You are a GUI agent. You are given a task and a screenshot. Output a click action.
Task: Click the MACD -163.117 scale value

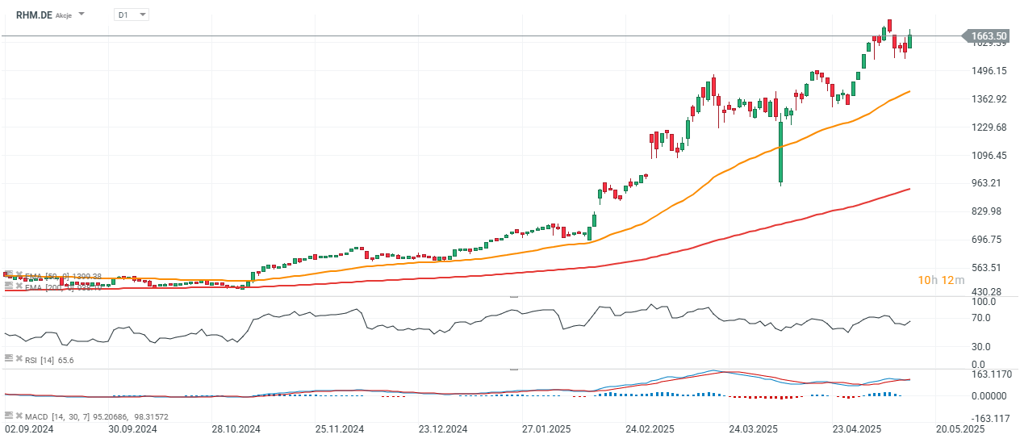(x=991, y=418)
